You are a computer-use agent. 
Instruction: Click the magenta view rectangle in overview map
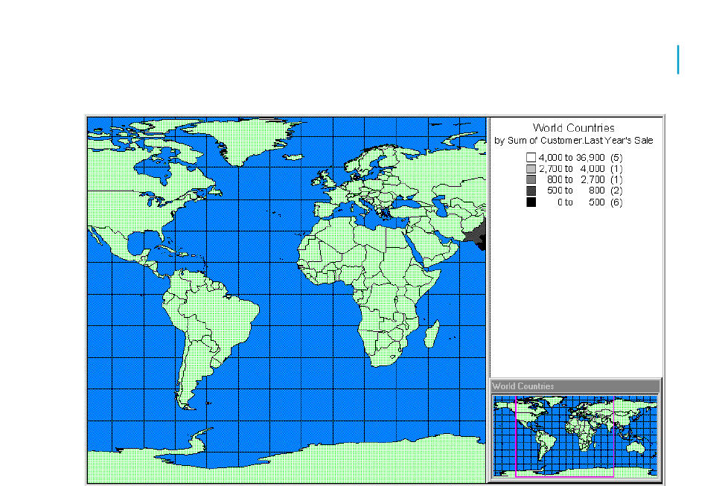pyautogui.click(x=564, y=436)
